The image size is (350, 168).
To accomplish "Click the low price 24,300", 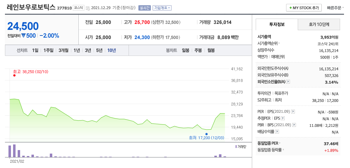I will [x=142, y=37].
